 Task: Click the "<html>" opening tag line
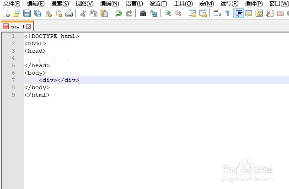coord(35,43)
